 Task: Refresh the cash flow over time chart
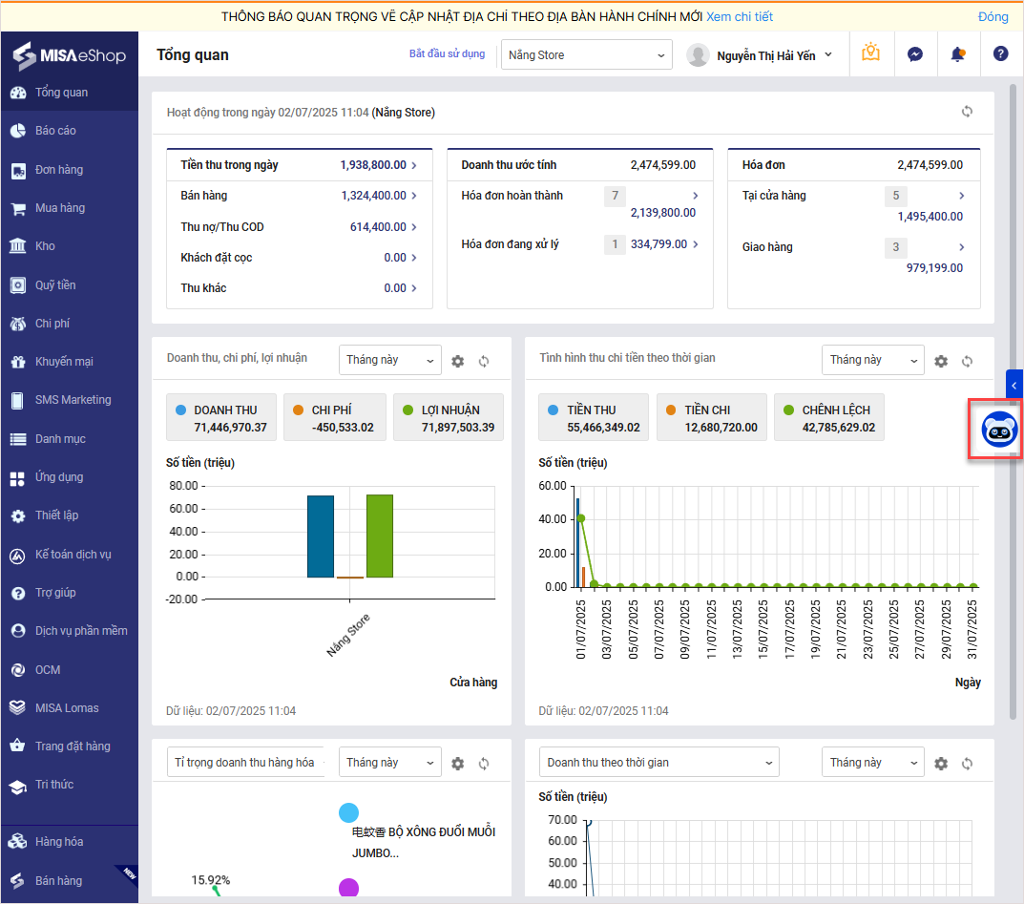click(967, 361)
